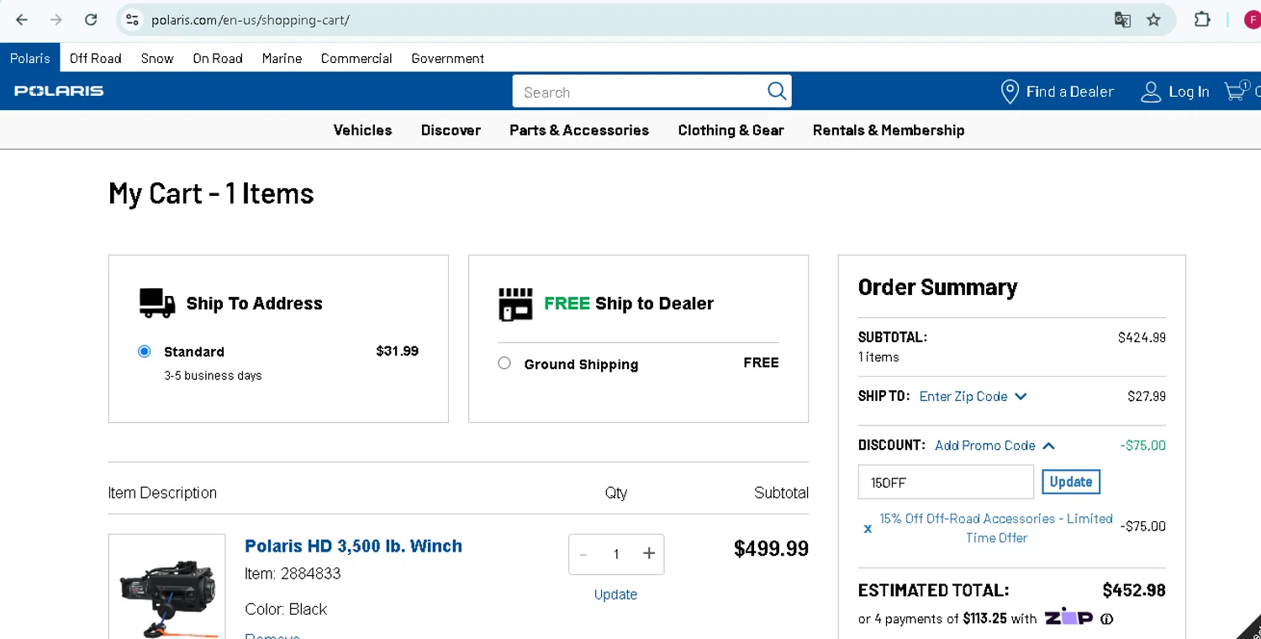Image resolution: width=1261 pixels, height=639 pixels.
Task: Click the Subtotal $424.99 amount
Action: (x=1142, y=337)
